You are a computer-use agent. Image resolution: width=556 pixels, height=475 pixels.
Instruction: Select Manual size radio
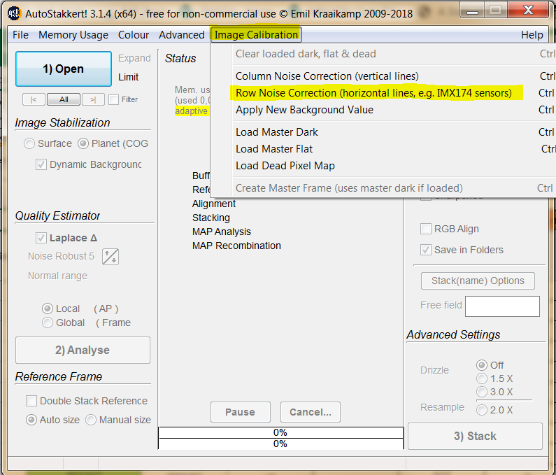(x=91, y=420)
